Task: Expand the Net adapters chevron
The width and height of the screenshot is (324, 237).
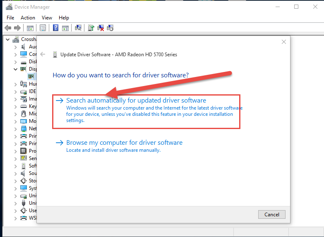Action: click(x=15, y=129)
